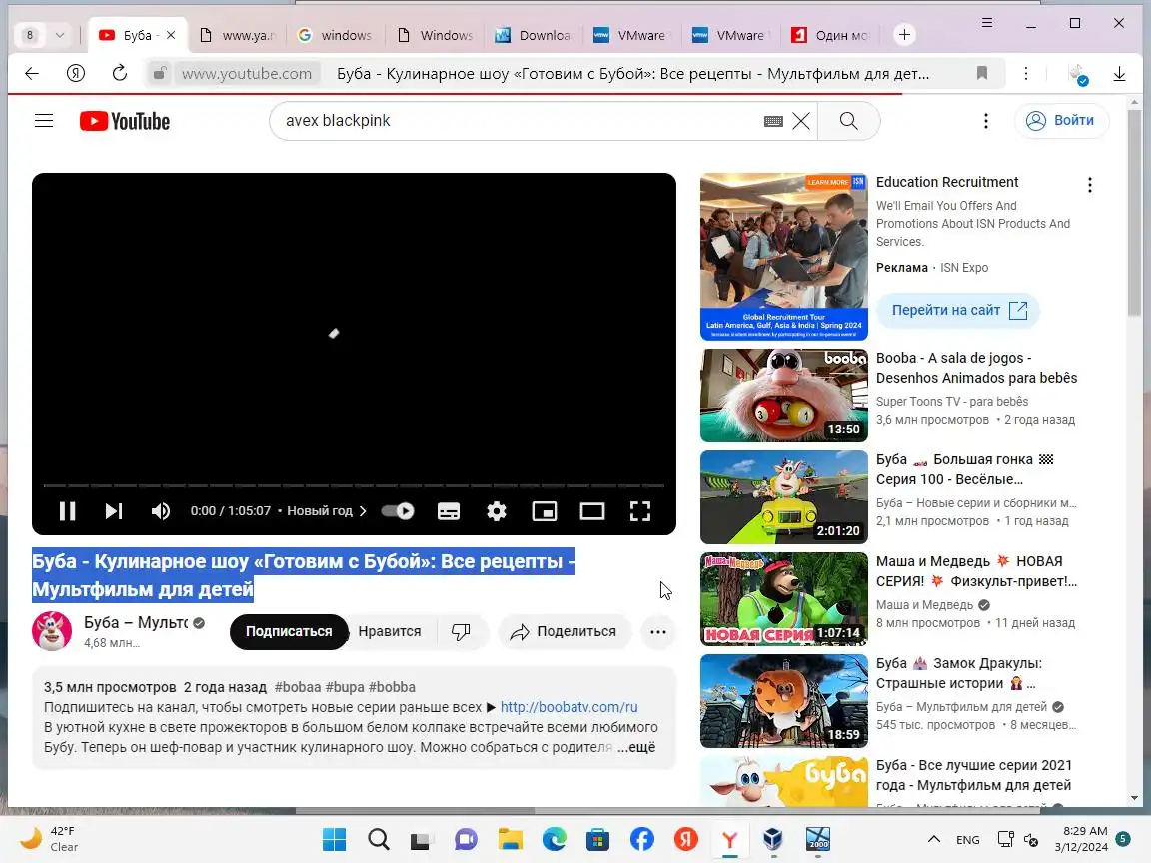Open the Замок Дракулы video thumbnail
This screenshot has height=863, width=1151.
click(784, 701)
